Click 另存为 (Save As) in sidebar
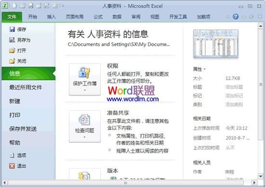 click(x=20, y=40)
